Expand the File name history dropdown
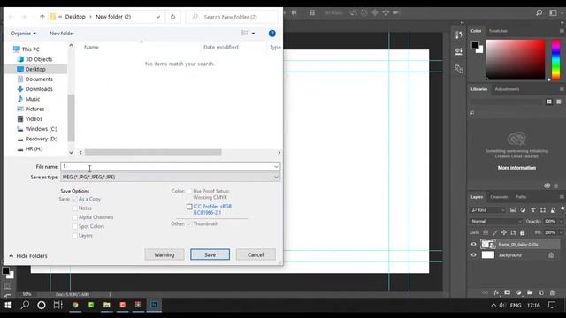 [x=276, y=167]
